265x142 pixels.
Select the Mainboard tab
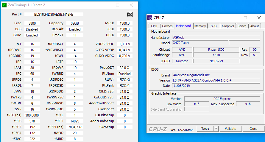(x=183, y=26)
